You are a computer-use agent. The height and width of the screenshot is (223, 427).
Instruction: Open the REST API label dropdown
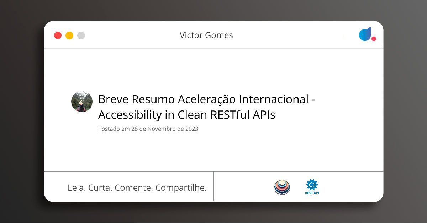pyautogui.click(x=312, y=193)
